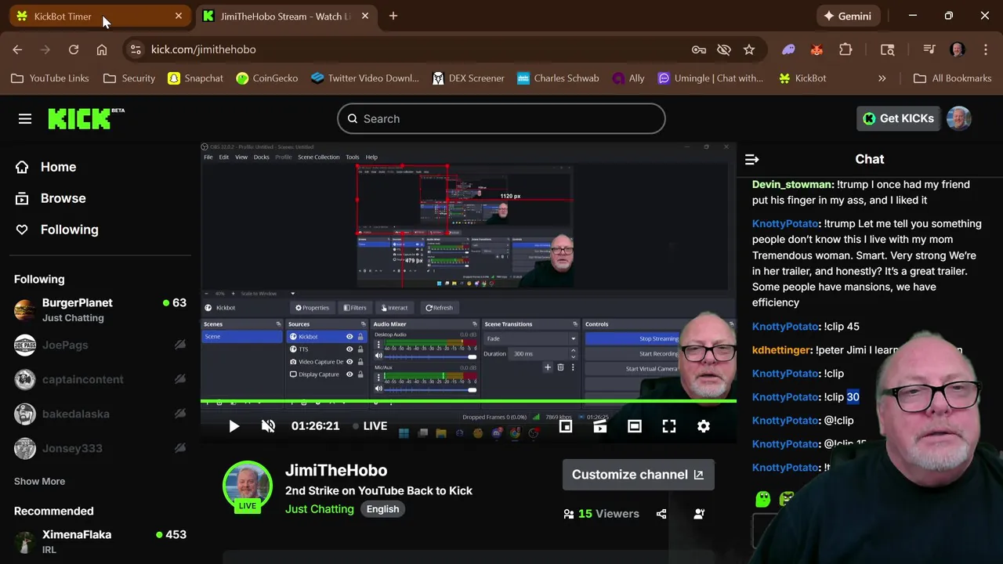The height and width of the screenshot is (564, 1003).
Task: Open the Snapchat bookmark
Action: tap(196, 78)
